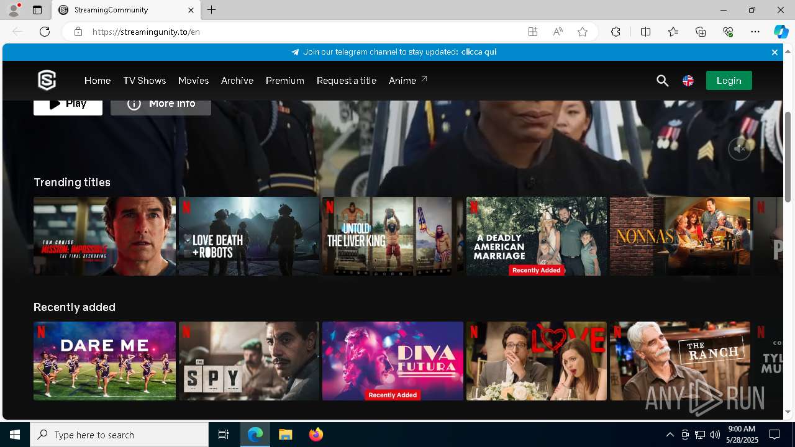Open the tab actions menu icon
Image resolution: width=795 pixels, height=447 pixels.
[37, 10]
